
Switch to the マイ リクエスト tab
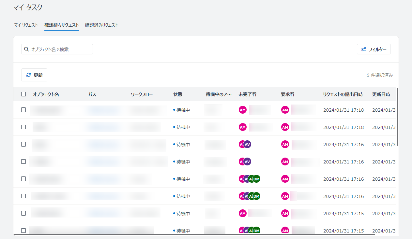[26, 25]
